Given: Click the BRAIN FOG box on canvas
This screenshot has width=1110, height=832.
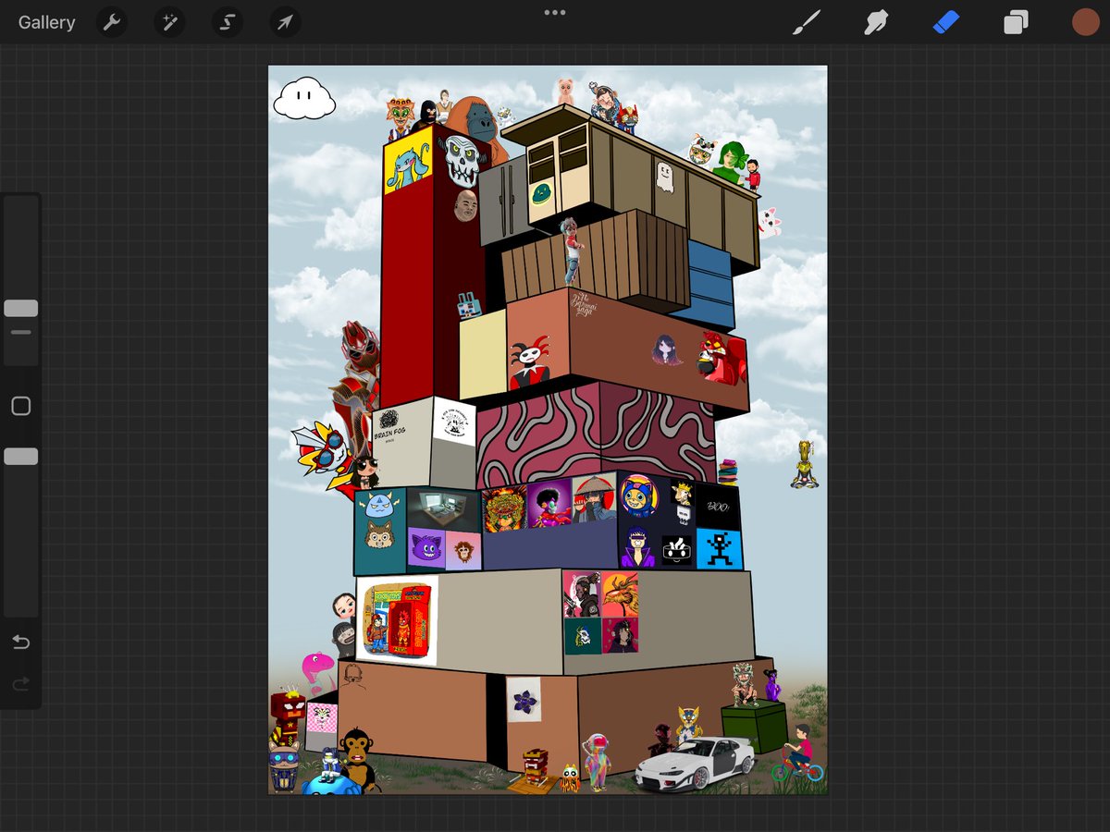Looking at the screenshot, I should 401,443.
